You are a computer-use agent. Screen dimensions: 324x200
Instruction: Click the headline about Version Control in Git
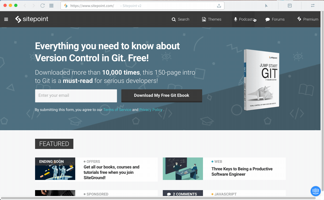(107, 52)
